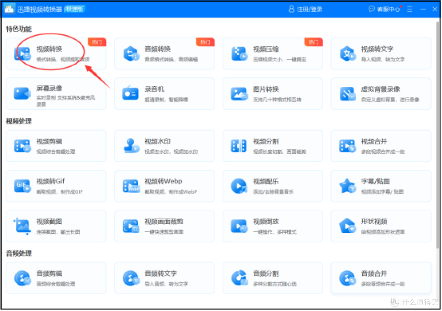Launch the 视频转文字 video-to-text icon
Image resolution: width=442 pixels, height=311 pixels.
pos(347,54)
